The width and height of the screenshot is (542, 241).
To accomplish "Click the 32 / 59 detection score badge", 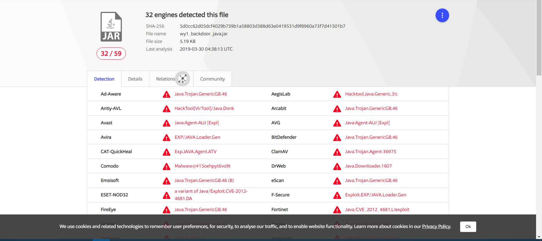I will 111,53.
